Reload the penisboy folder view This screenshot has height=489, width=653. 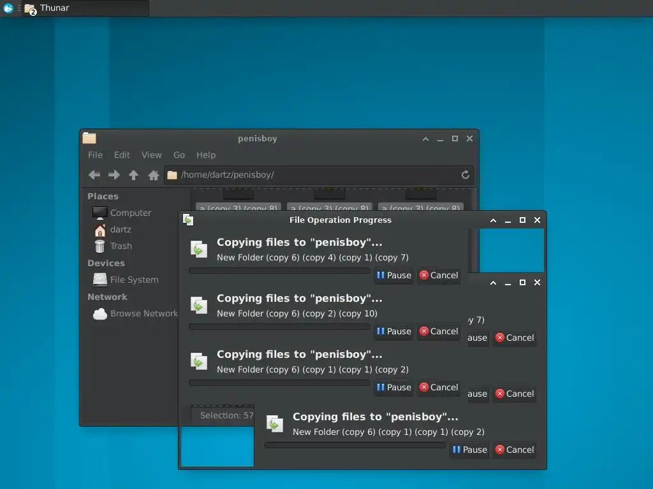(465, 175)
